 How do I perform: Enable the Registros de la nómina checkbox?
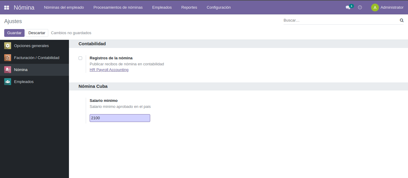[x=80, y=58]
